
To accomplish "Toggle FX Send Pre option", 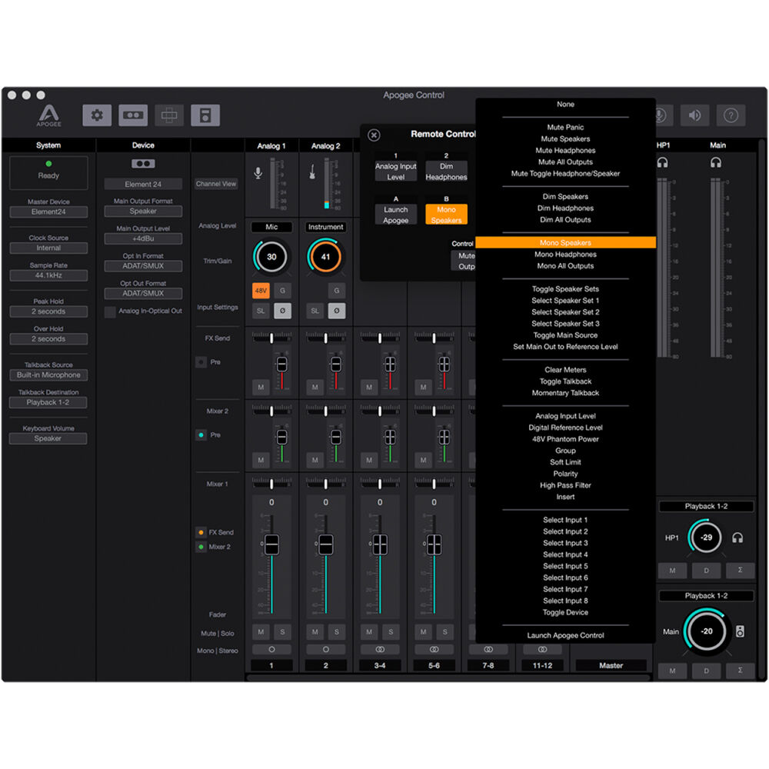I will tap(201, 361).
